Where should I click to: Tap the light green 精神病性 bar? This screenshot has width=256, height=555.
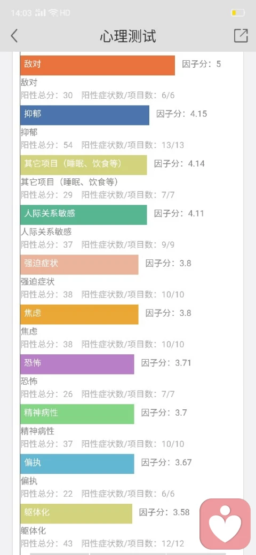click(77, 414)
